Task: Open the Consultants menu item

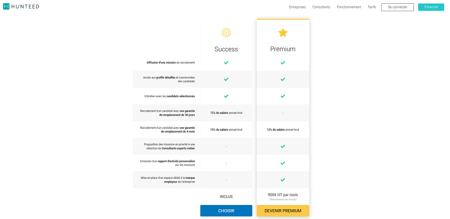Action: tap(321, 7)
